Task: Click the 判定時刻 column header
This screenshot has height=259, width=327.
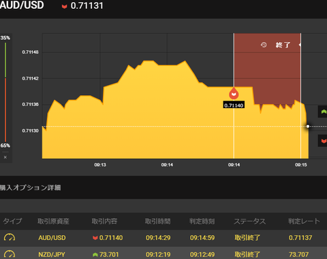Action: coord(202,221)
